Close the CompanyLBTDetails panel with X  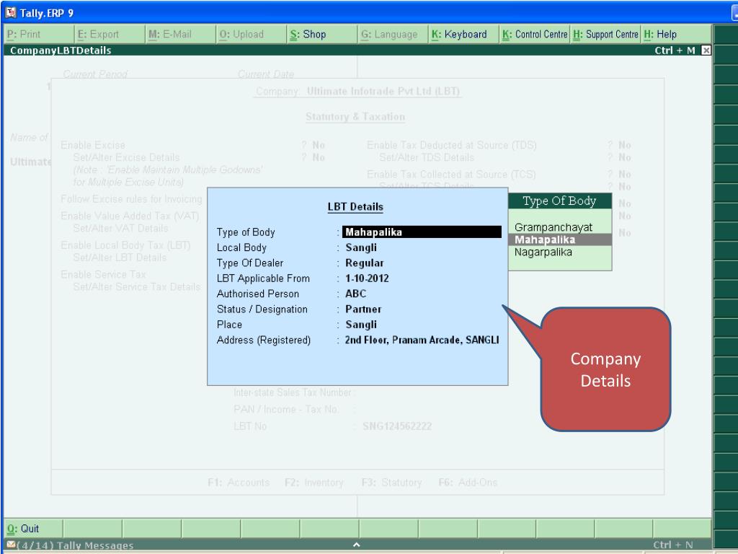point(706,50)
